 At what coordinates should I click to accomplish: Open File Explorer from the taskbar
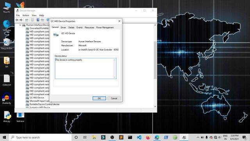(94, 137)
